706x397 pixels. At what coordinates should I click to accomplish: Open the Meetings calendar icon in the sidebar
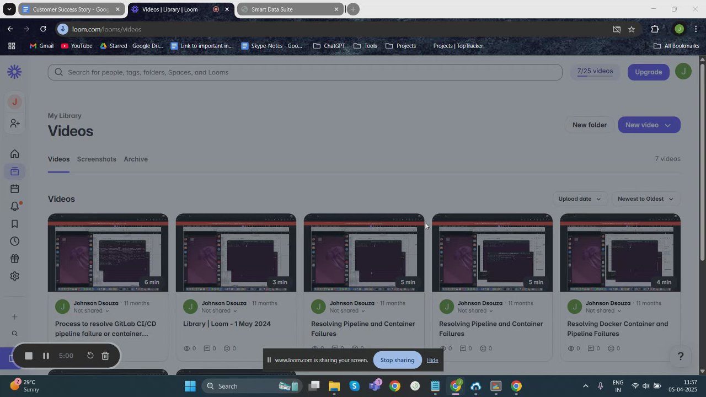click(x=15, y=189)
